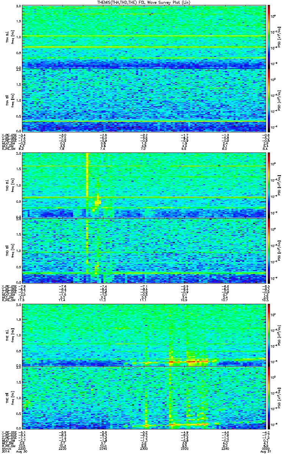The width and height of the screenshot is (284, 454).
Task: Click the 0.5 frequency tick of THE BL
Action: click(x=19, y=350)
